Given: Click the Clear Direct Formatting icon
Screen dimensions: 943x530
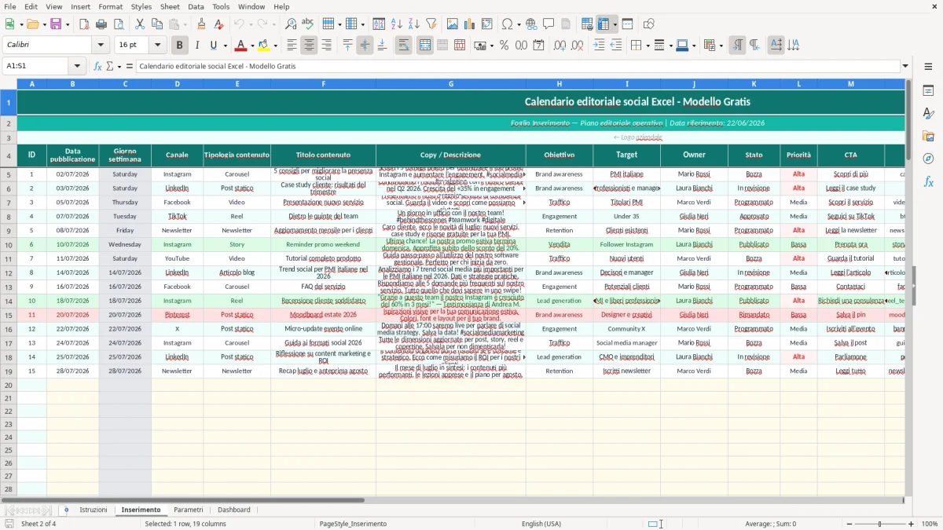Looking at the screenshot, I should pyautogui.click(x=218, y=24).
